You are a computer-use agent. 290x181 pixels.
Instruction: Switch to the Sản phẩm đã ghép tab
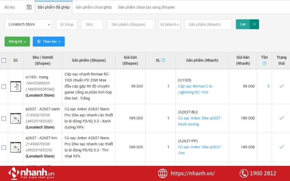tap(53, 7)
